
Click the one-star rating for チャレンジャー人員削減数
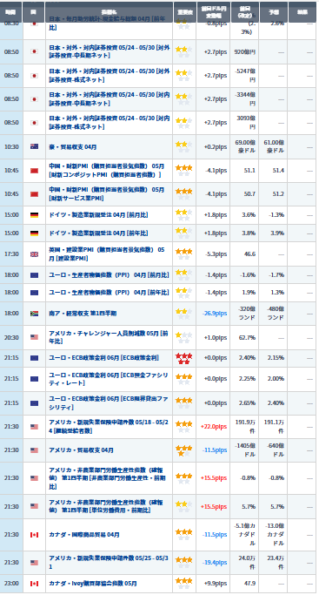(184, 338)
